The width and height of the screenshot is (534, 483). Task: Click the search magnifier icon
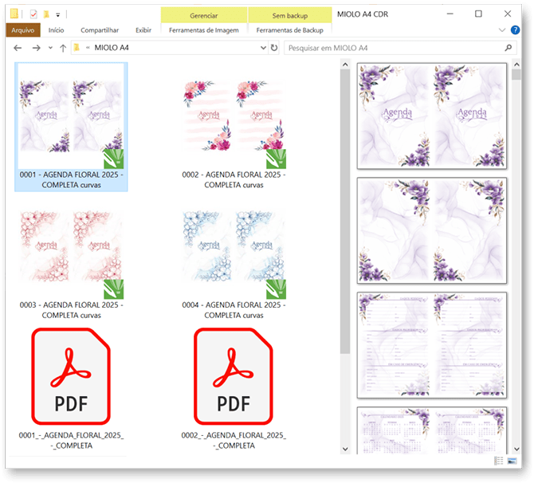(x=509, y=48)
